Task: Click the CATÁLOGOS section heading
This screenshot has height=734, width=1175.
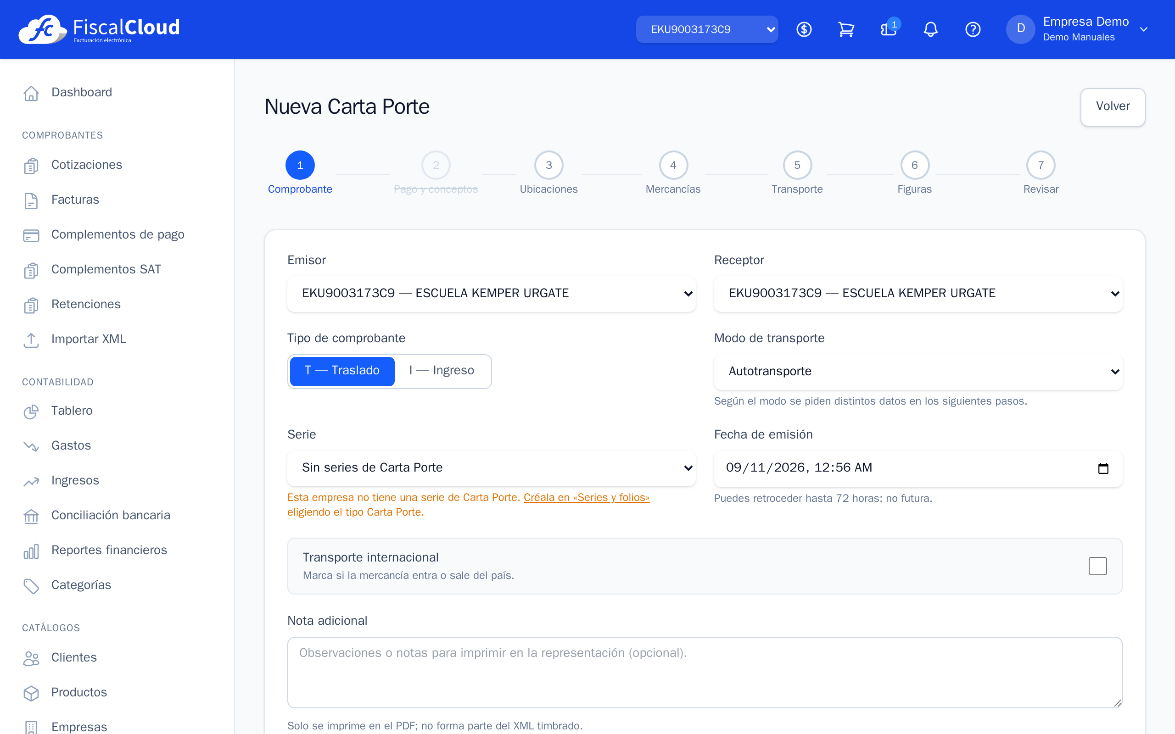Action: [x=51, y=628]
